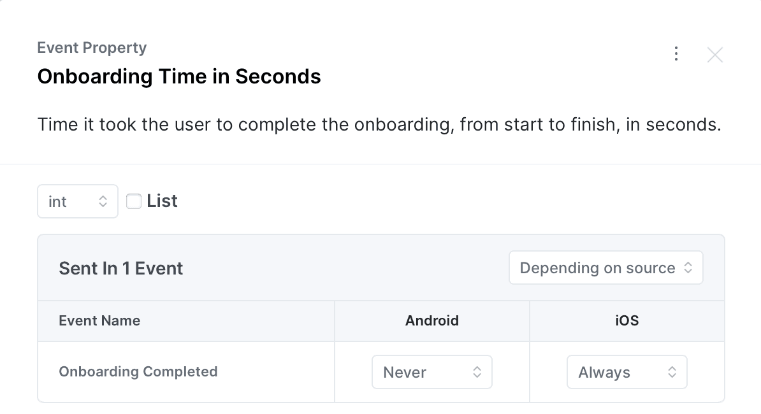Open the Onboarding Completed event
This screenshot has width=761, height=414.
(x=138, y=372)
